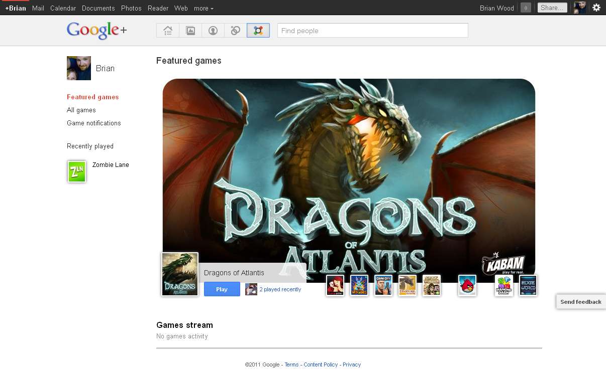Open the Home stream icon
Image resolution: width=606 pixels, height=370 pixels.
(x=168, y=31)
